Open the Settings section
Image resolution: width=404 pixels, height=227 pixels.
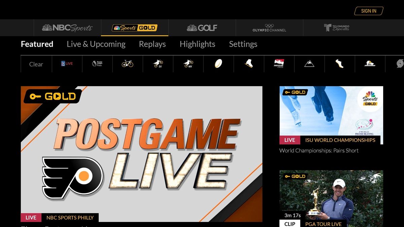click(x=243, y=44)
